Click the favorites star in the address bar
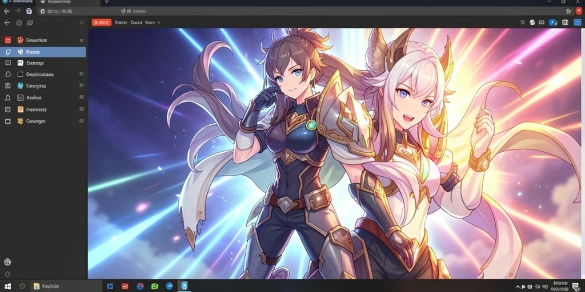 pos(568,11)
